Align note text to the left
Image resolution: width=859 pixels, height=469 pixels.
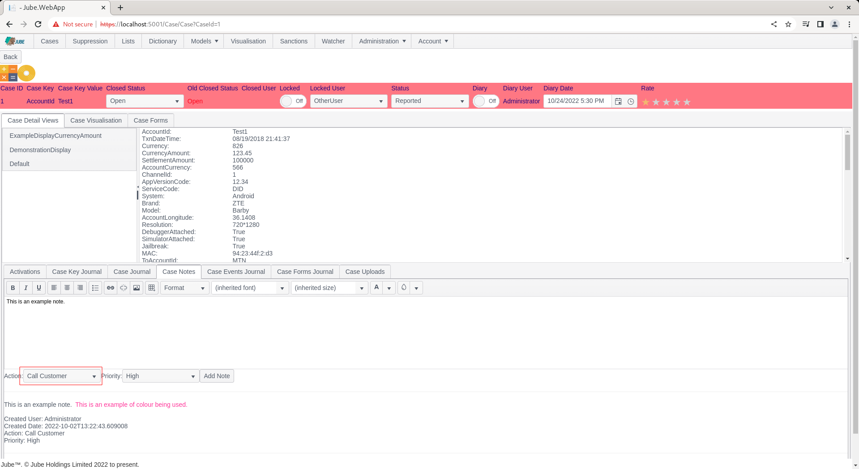pyautogui.click(x=54, y=288)
